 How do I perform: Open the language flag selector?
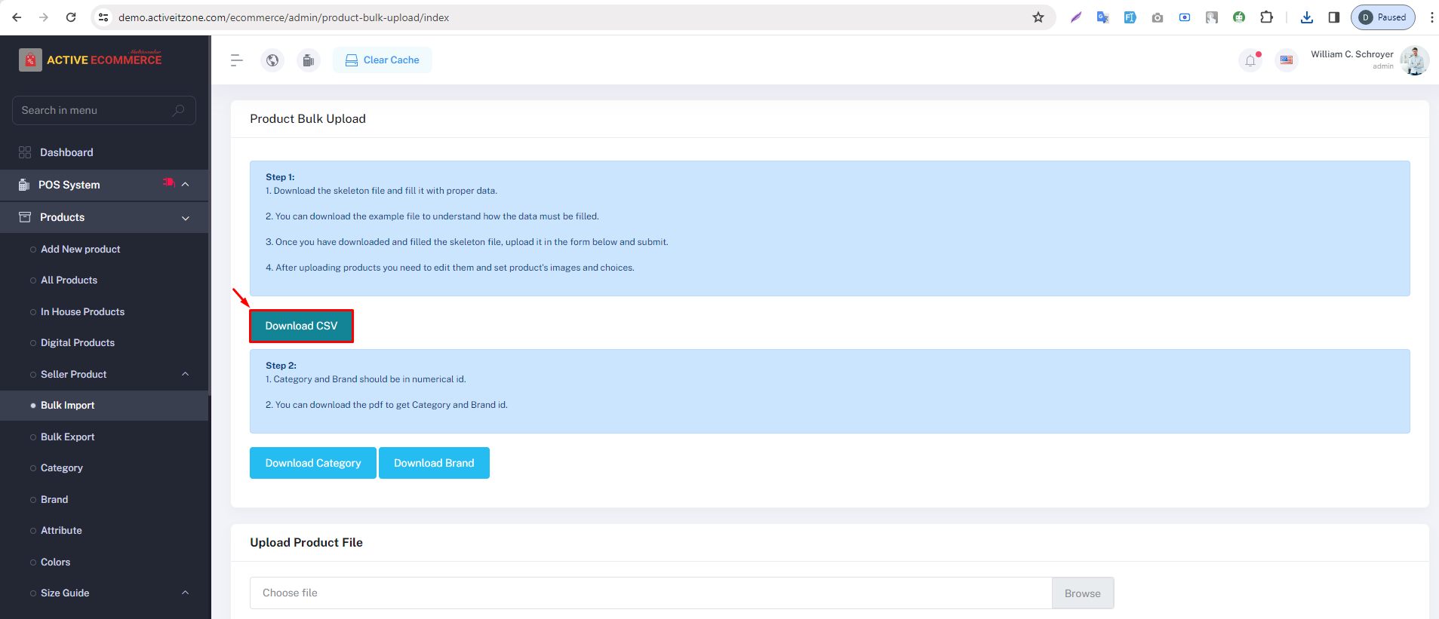[1287, 60]
